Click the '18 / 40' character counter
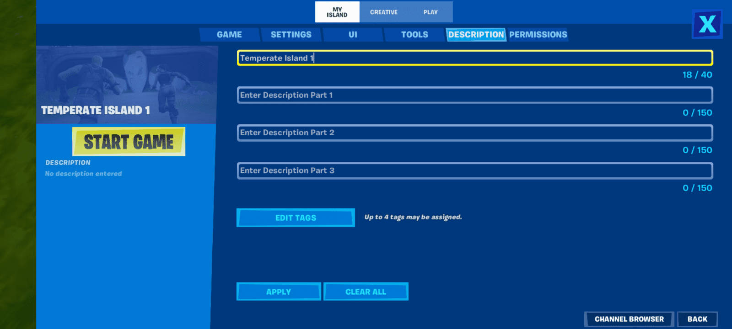 point(697,75)
